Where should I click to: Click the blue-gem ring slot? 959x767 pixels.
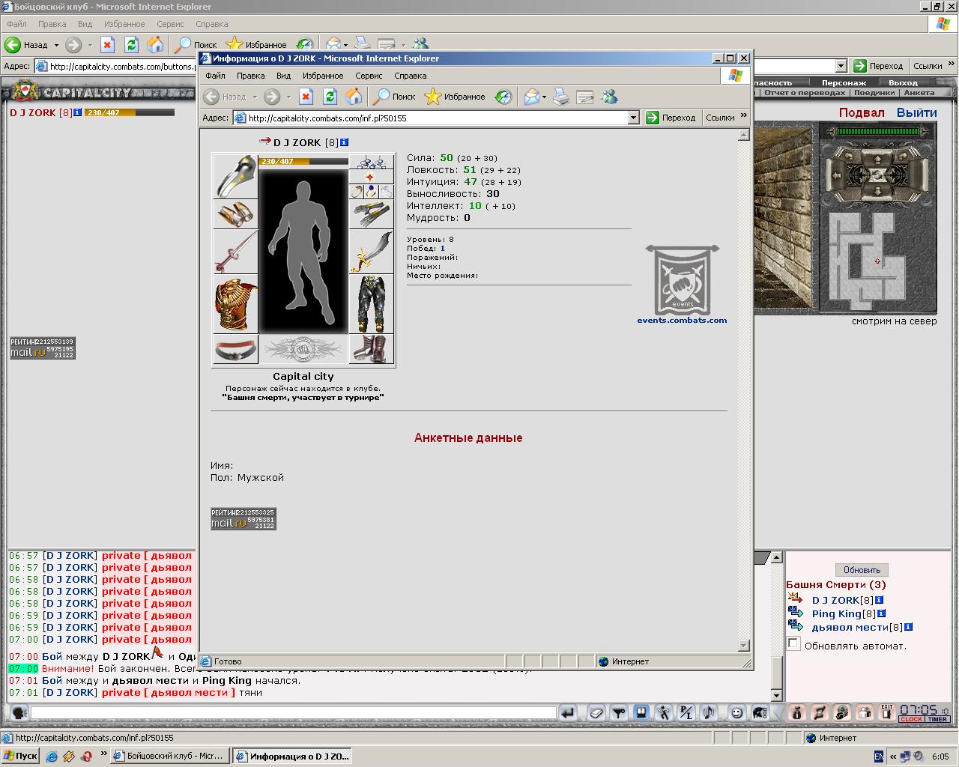tap(371, 192)
